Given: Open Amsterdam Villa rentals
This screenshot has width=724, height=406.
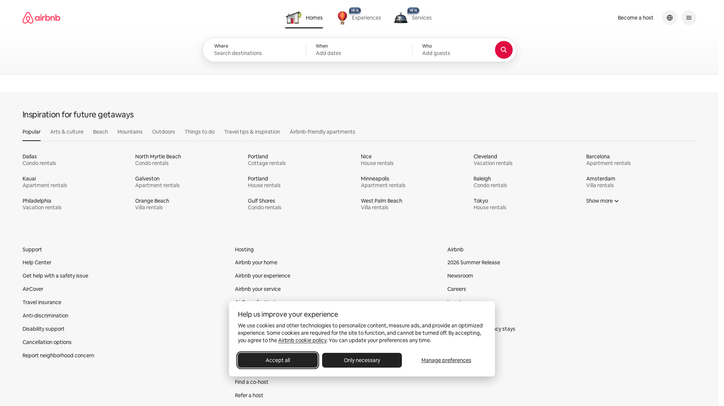Looking at the screenshot, I should click(x=601, y=182).
